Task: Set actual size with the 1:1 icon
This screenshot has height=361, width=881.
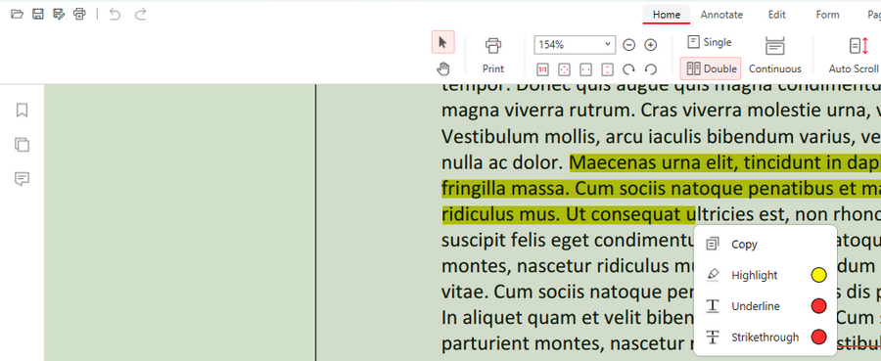Action: [542, 69]
